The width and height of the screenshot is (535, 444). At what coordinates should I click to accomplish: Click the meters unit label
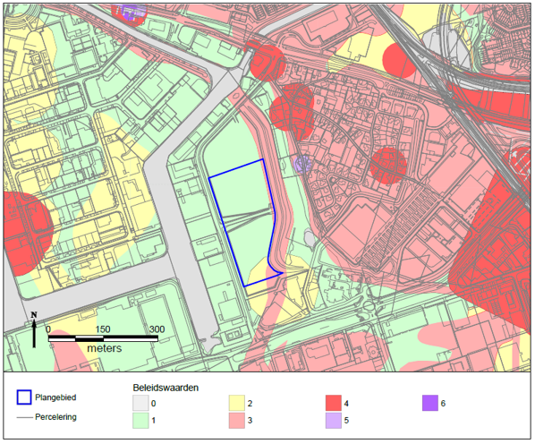click(105, 348)
